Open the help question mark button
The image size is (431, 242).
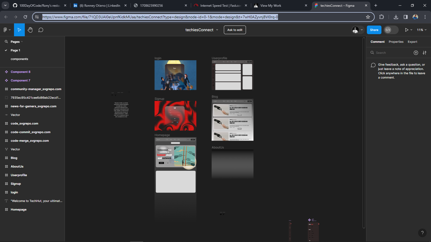pyautogui.click(x=422, y=233)
